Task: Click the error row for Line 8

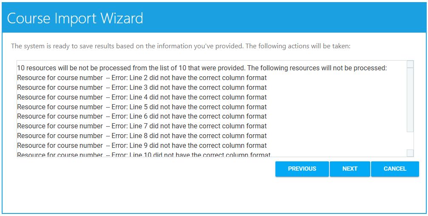Action: [142, 136]
